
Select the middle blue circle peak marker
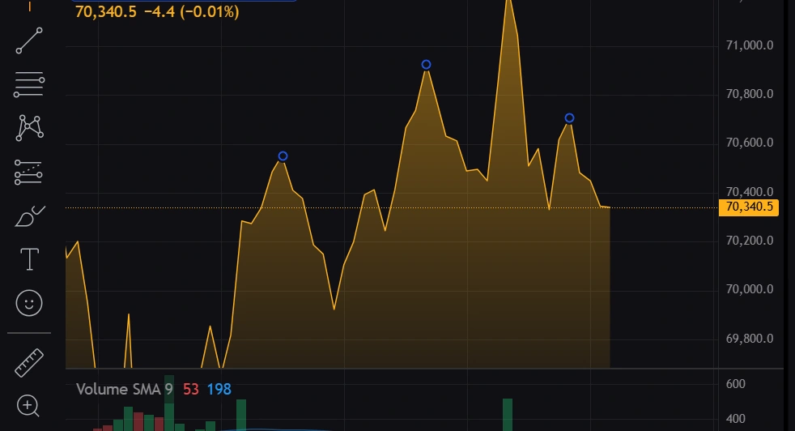pos(426,65)
